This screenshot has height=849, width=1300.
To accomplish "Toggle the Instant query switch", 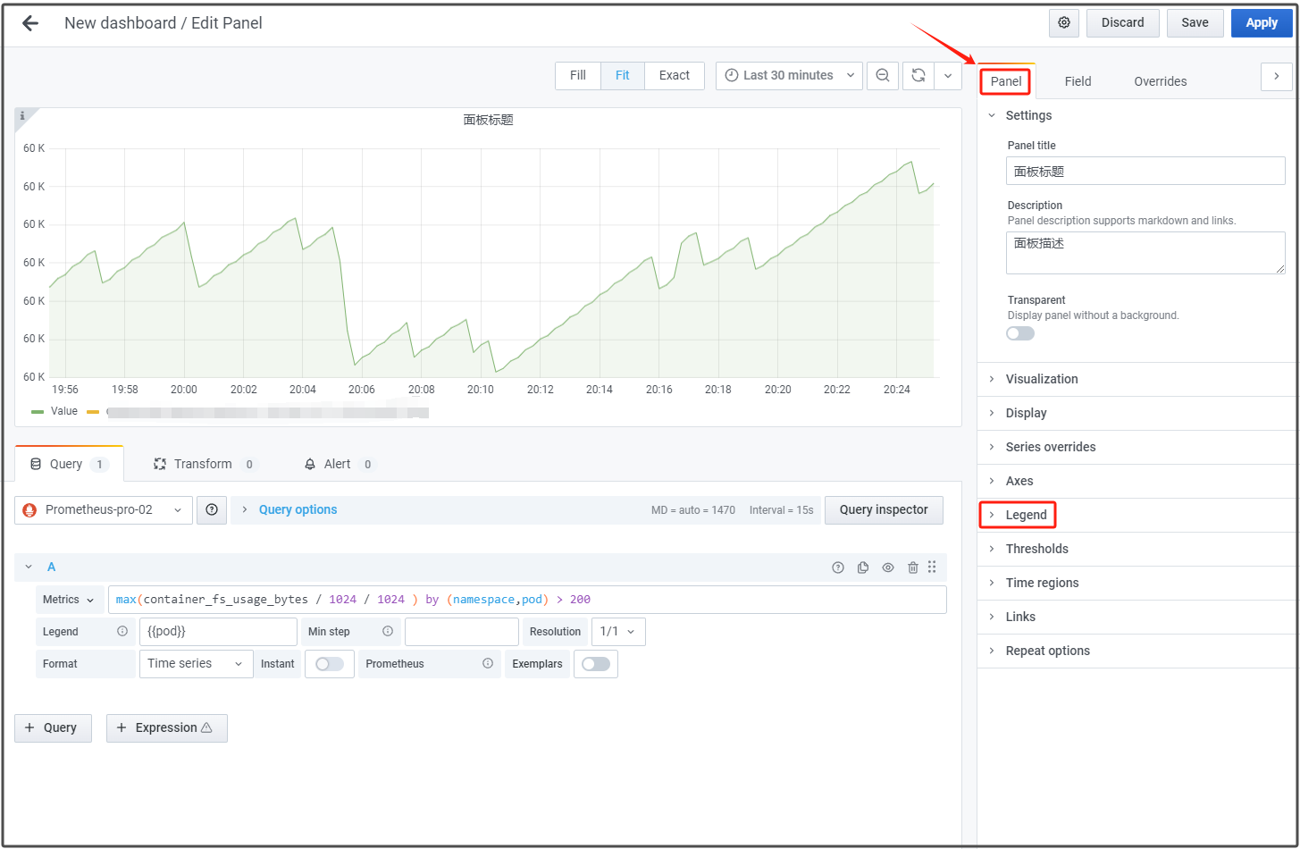I will coord(330,664).
